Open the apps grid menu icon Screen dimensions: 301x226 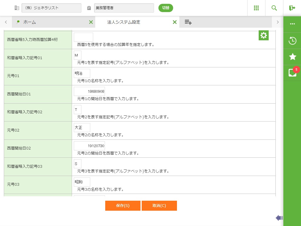[256, 8]
